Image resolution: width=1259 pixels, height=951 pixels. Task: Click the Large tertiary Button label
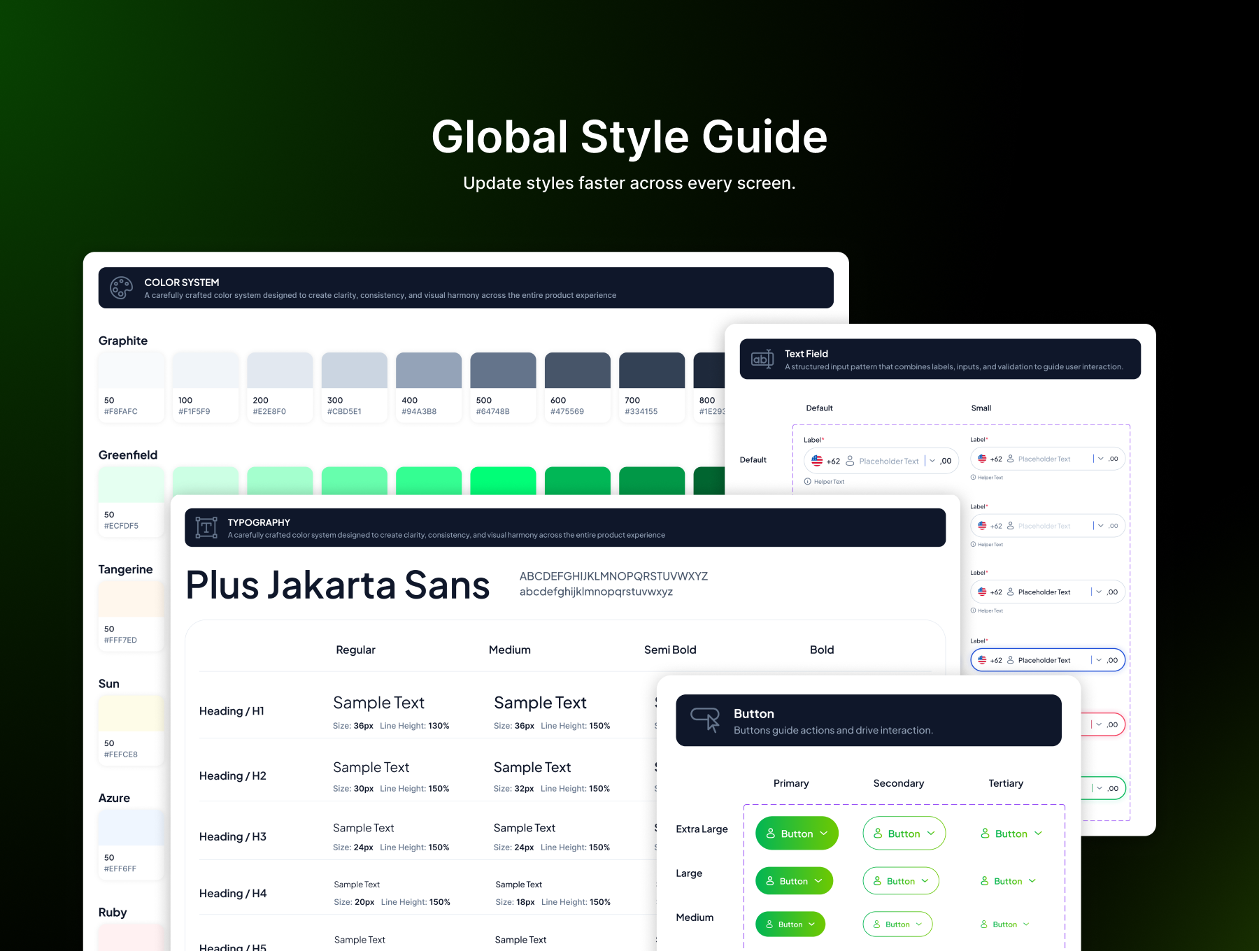click(1008, 881)
